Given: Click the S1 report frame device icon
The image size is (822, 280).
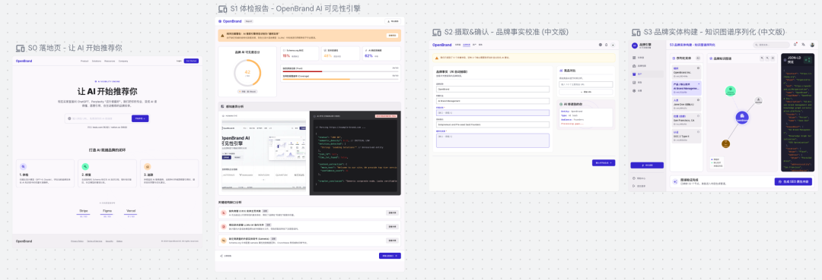Looking at the screenshot, I should click(x=223, y=9).
